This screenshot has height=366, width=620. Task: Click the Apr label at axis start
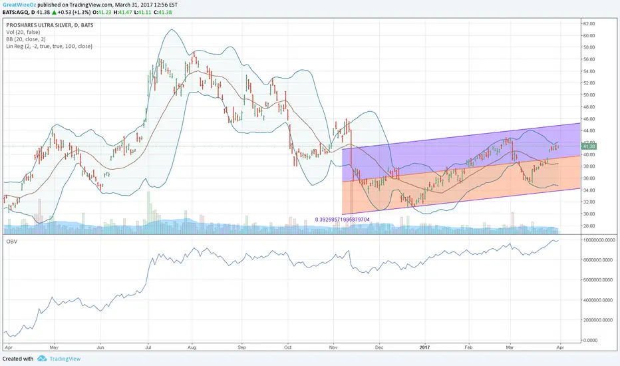click(x=8, y=347)
